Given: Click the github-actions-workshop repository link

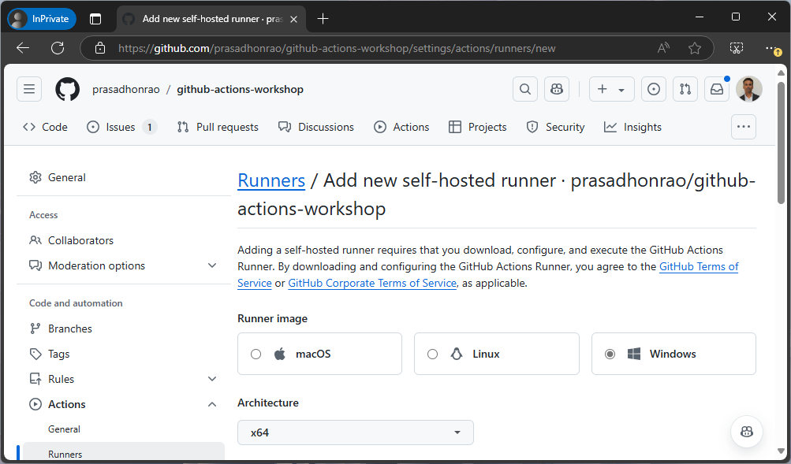Looking at the screenshot, I should click(240, 89).
